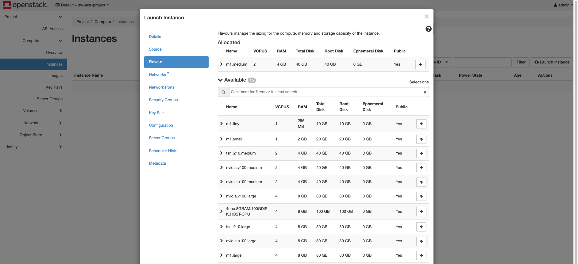Image resolution: width=578 pixels, height=264 pixels.
Task: Click the Filter button
Action: point(521,62)
